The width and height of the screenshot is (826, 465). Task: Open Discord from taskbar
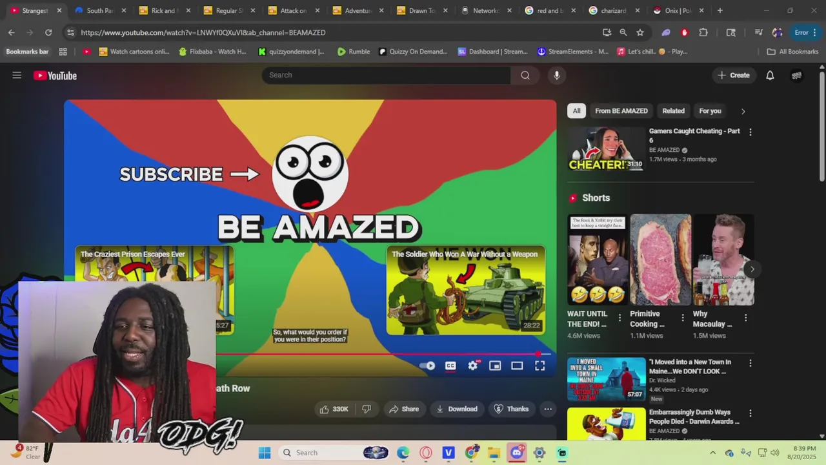(517, 453)
